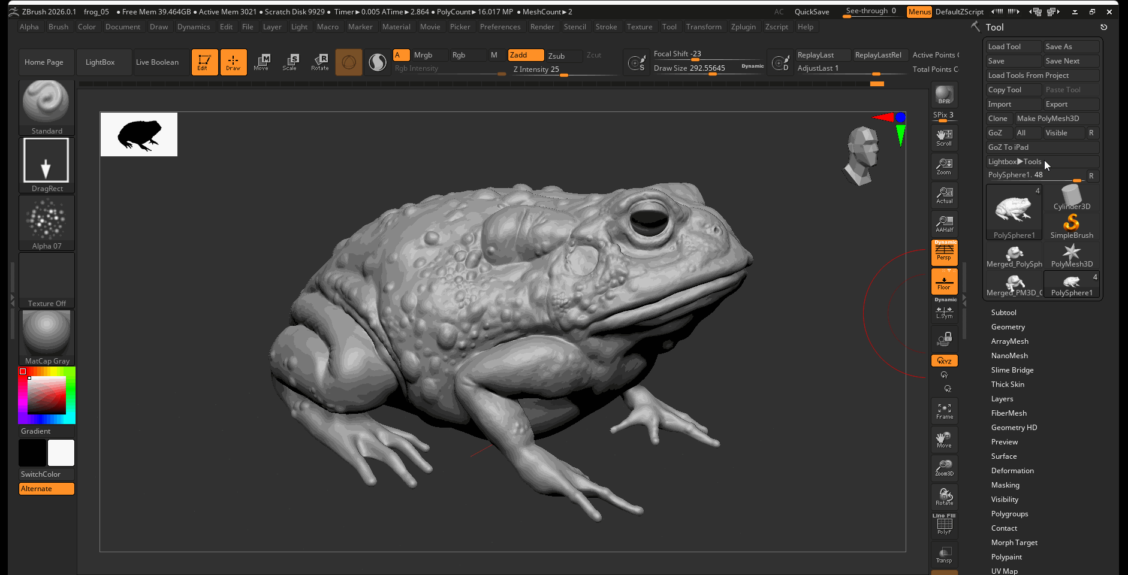Expand the Geometry section

click(x=1008, y=327)
